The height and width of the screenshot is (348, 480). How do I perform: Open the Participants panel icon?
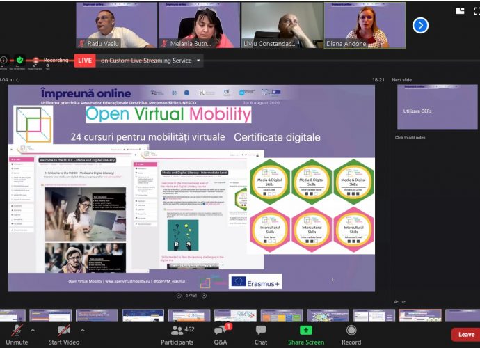point(177,330)
